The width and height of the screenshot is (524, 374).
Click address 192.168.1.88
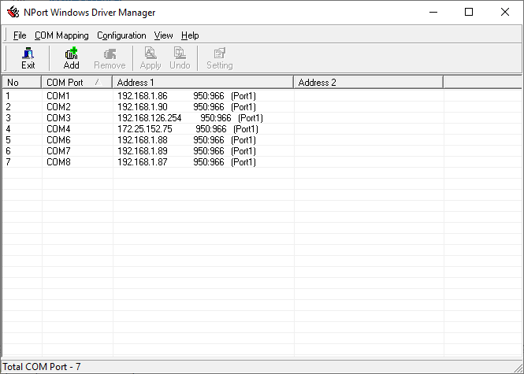[x=143, y=140]
